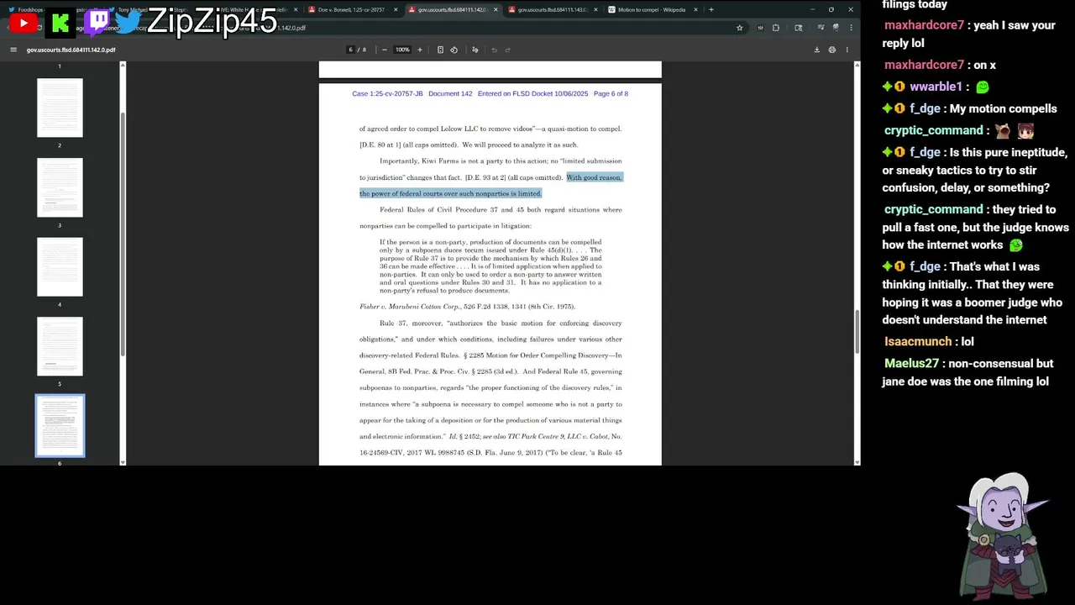Close the Doe v. Bonnell tab
1075x605 pixels.
(396, 10)
